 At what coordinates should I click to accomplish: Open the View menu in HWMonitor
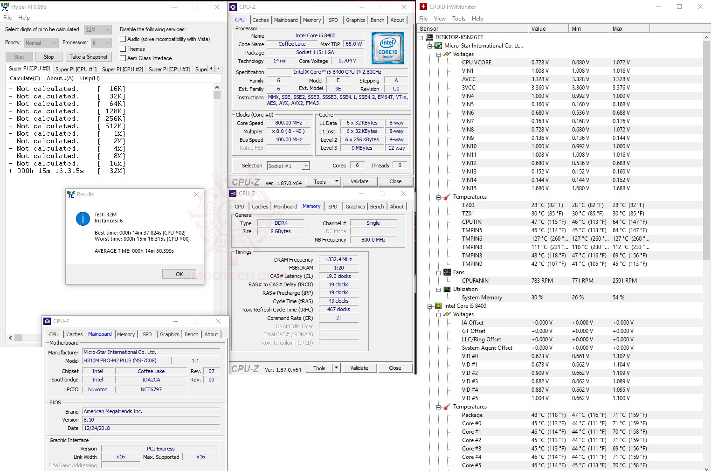[x=440, y=19]
